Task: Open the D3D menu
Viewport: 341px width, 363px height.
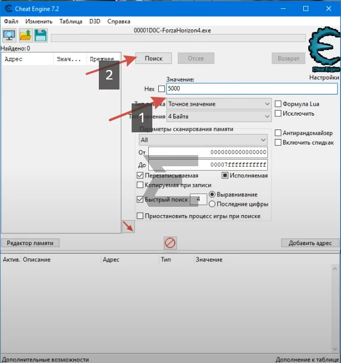Action: tap(95, 21)
